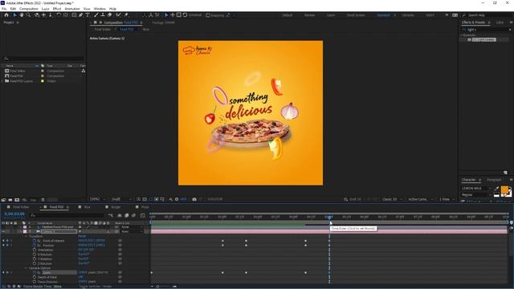Click the snapshot camera icon in viewer

[x=194, y=199]
